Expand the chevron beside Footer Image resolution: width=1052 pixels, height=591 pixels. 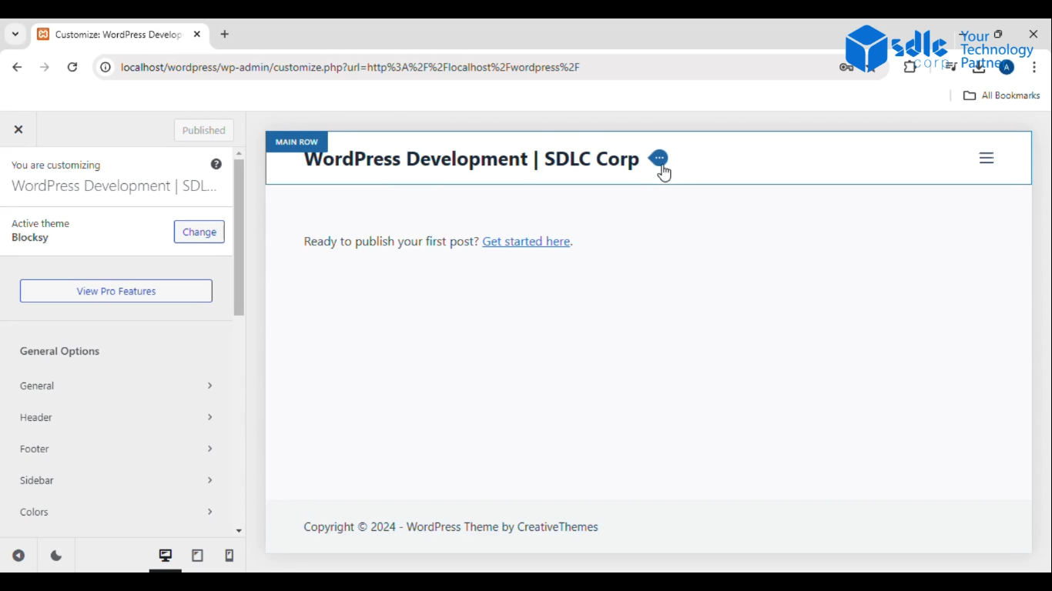(x=209, y=449)
